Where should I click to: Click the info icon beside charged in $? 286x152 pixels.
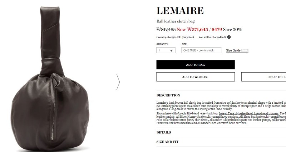click(x=229, y=37)
